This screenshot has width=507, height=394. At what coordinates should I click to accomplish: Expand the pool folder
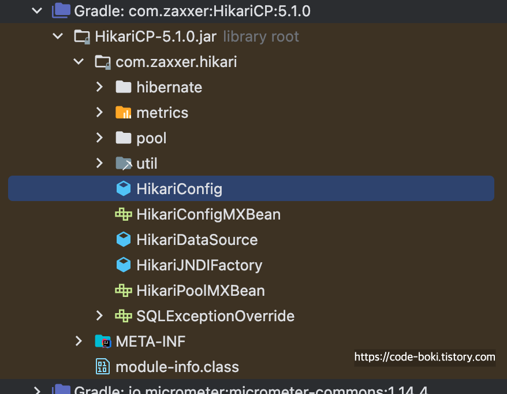[x=99, y=138]
